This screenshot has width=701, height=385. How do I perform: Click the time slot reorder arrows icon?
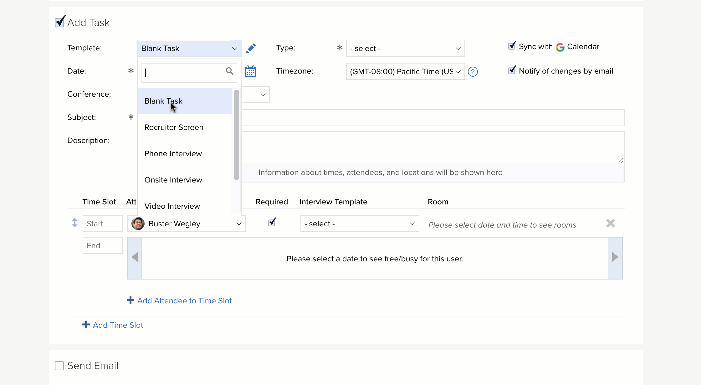tap(74, 223)
